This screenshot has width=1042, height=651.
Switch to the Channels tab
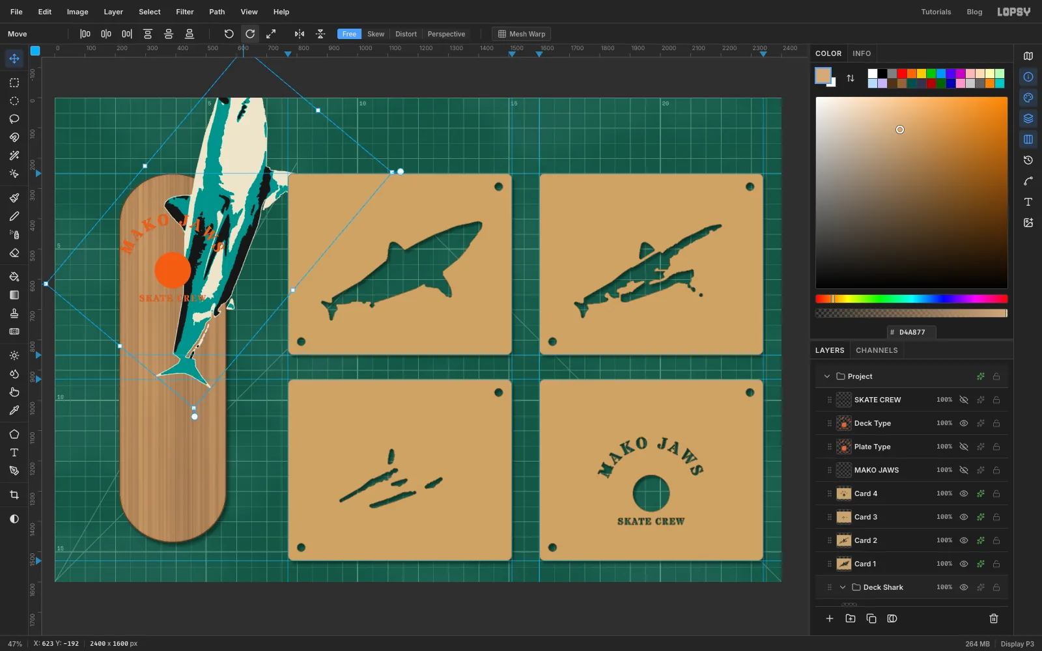[x=877, y=350]
